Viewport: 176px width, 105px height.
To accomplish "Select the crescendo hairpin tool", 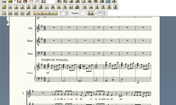I will [16, 13].
